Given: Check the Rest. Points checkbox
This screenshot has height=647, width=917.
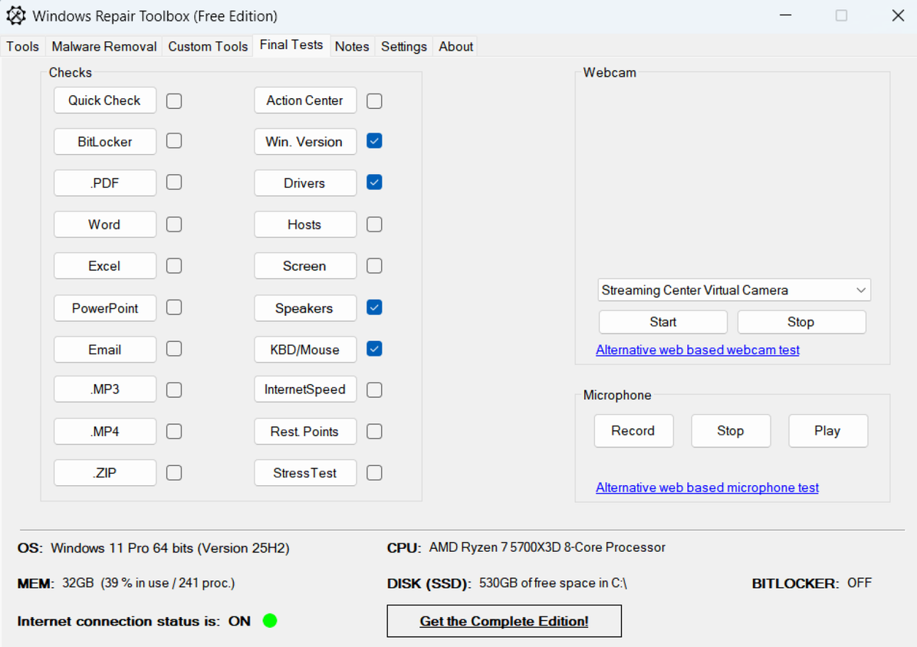Looking at the screenshot, I should (374, 432).
